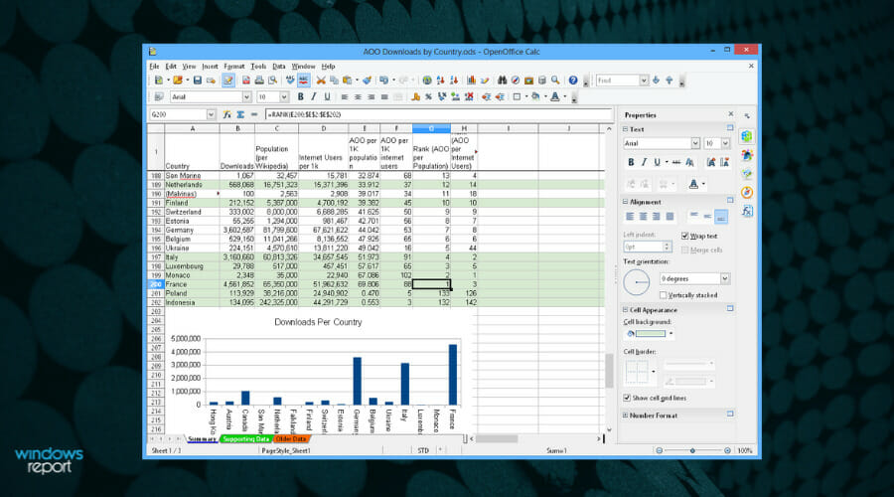Open the File menu
Image resolution: width=894 pixels, height=497 pixels.
tap(155, 67)
